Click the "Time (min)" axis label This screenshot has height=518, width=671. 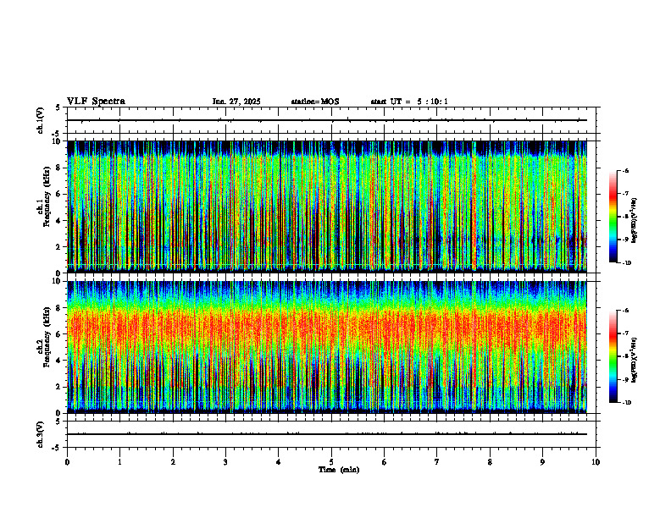pos(339,470)
